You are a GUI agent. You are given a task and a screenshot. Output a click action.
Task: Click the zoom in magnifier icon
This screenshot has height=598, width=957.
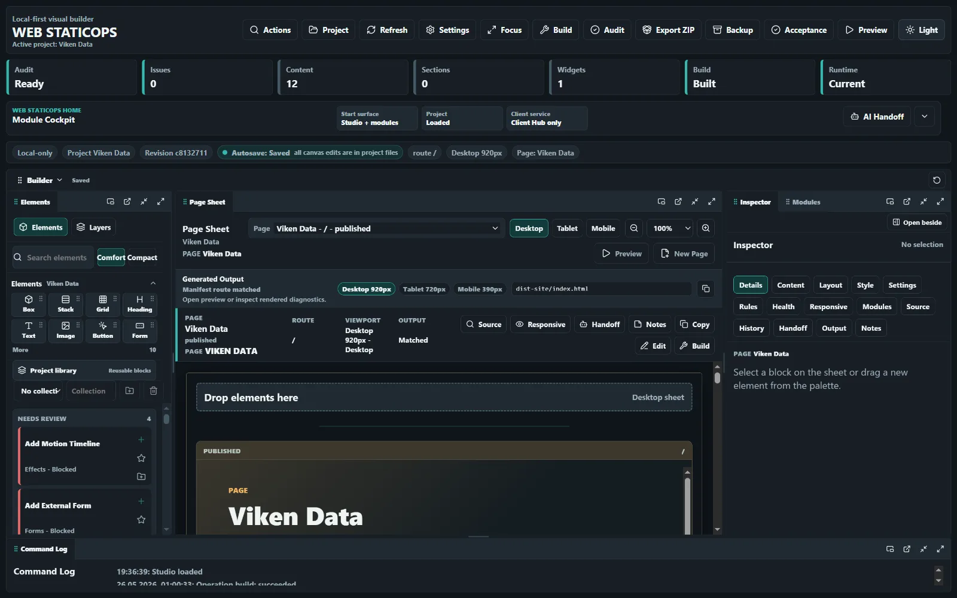click(706, 228)
